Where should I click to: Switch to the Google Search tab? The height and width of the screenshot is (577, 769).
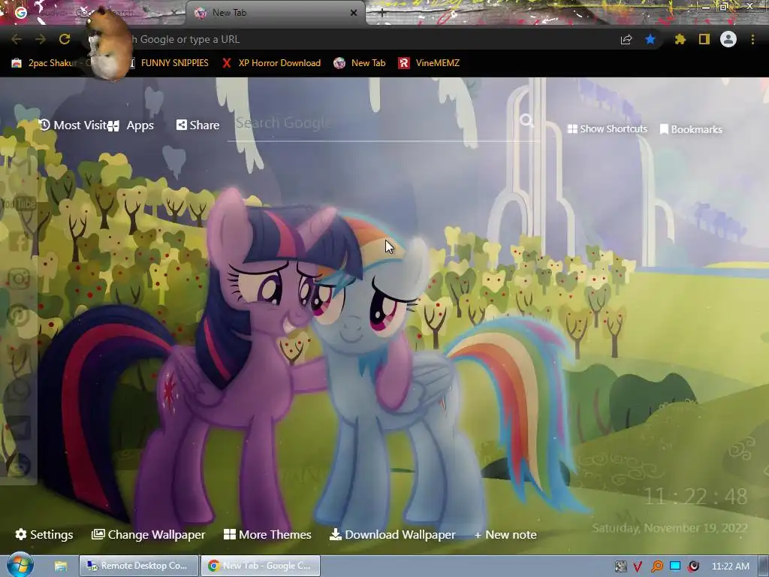point(93,13)
